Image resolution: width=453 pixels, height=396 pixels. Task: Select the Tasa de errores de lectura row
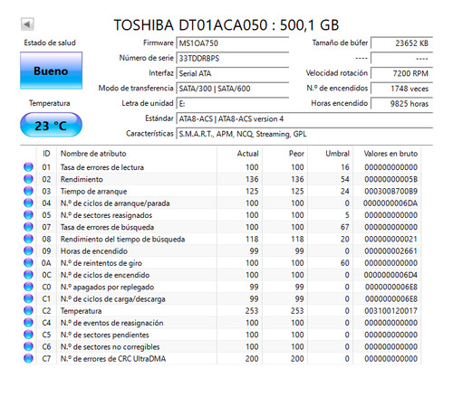[x=221, y=167]
